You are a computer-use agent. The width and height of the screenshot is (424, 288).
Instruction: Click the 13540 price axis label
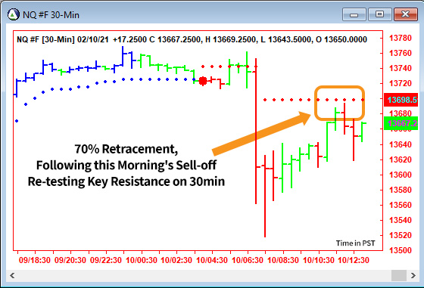pyautogui.click(x=401, y=220)
